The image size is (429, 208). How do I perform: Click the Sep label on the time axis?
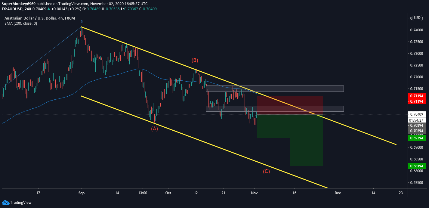click(x=82, y=193)
